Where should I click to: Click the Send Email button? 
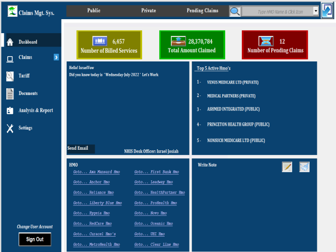click(x=81, y=148)
